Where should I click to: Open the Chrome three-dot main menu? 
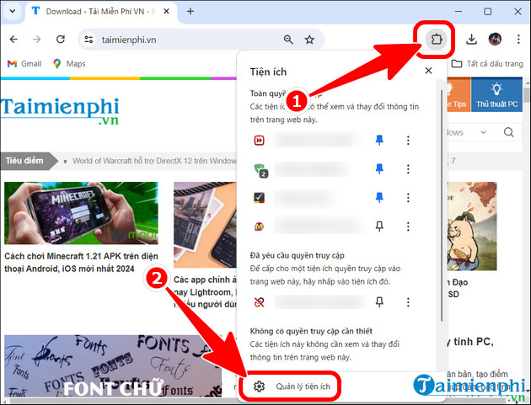[x=518, y=40]
